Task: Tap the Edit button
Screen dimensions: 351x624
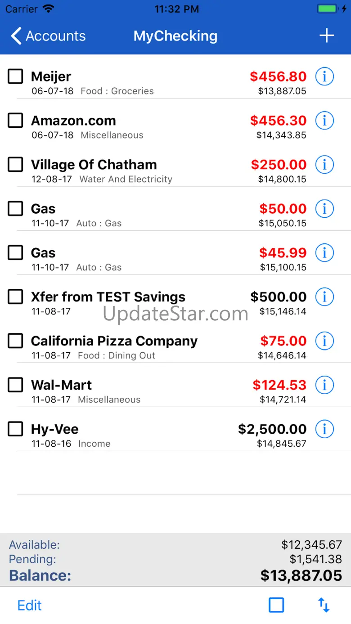Action: [30, 605]
